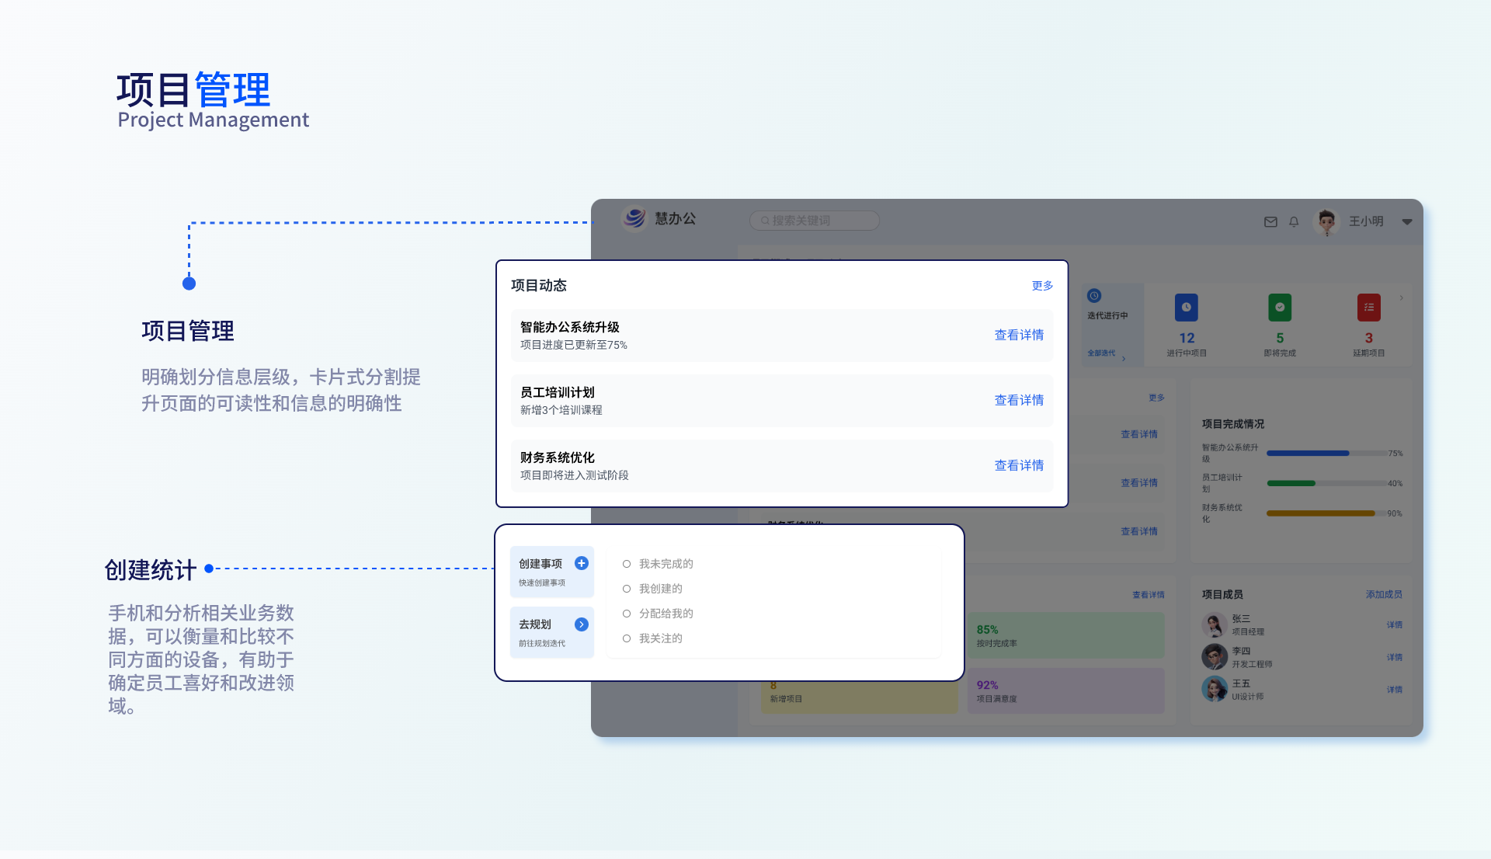Viewport: 1491px width, 859px height.
Task: Click the 慧办公 logo icon
Action: click(634, 219)
